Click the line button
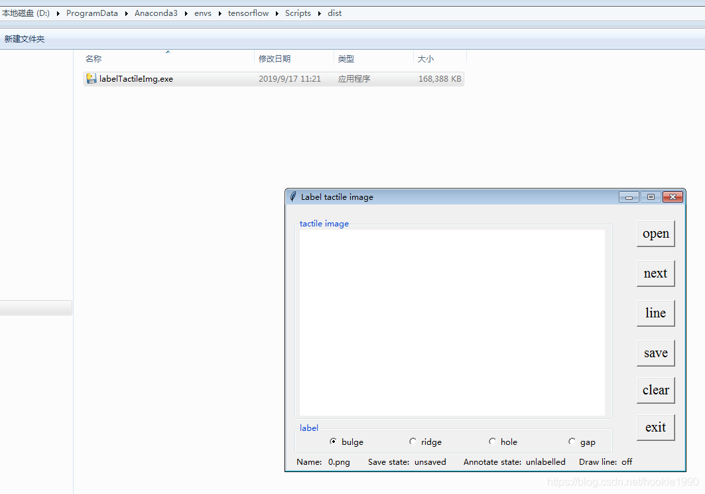This screenshot has height=494, width=705. coord(655,313)
